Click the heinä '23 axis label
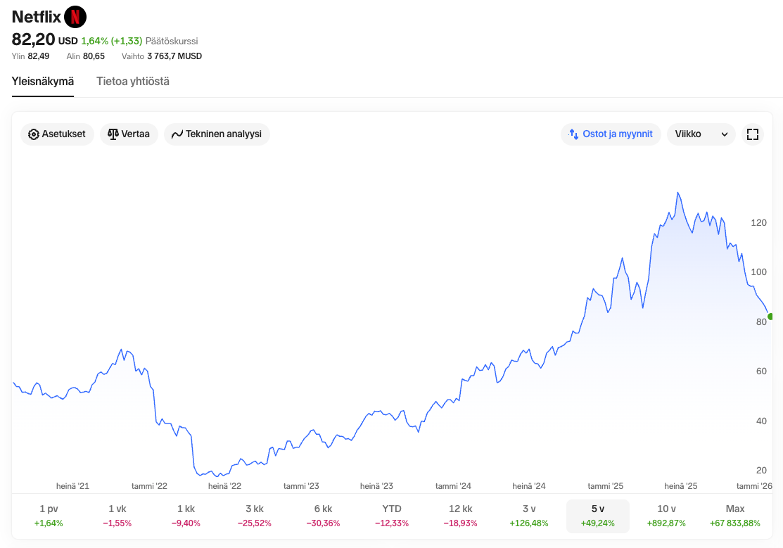783x548 pixels. point(376,486)
